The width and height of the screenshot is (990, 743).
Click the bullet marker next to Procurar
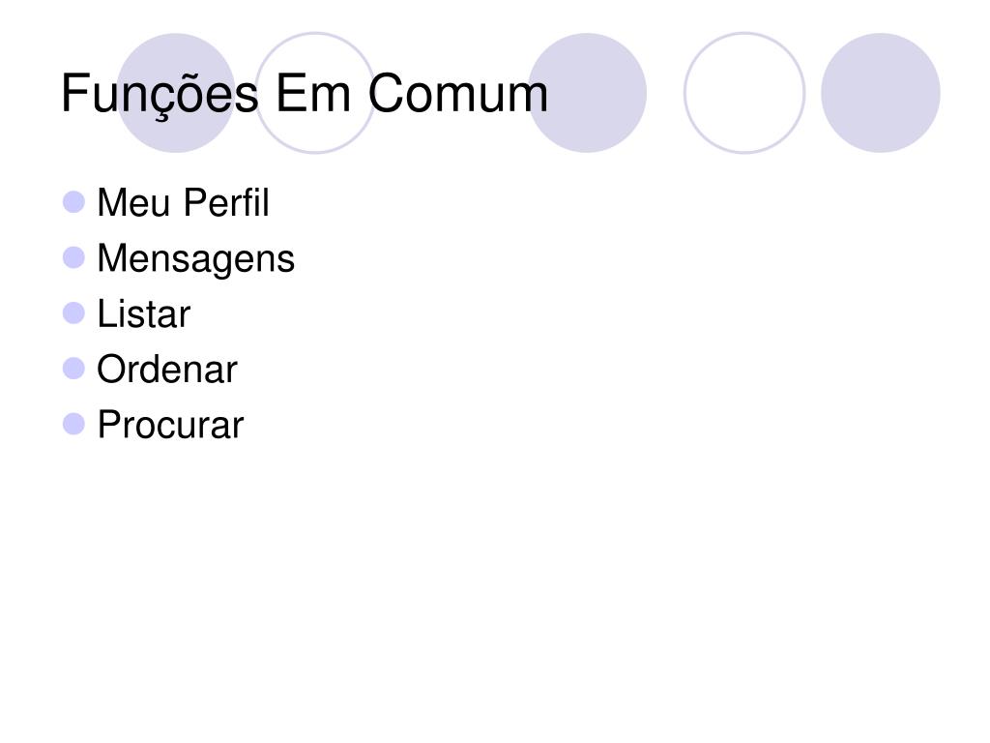coord(73,424)
